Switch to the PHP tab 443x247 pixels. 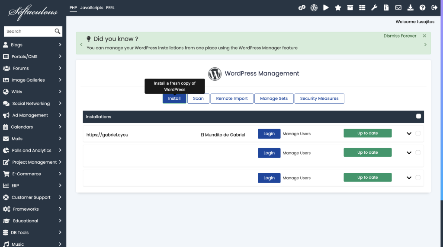pyautogui.click(x=73, y=8)
